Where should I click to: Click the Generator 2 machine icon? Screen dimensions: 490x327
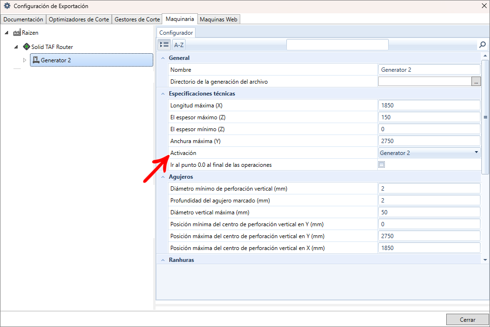point(36,60)
